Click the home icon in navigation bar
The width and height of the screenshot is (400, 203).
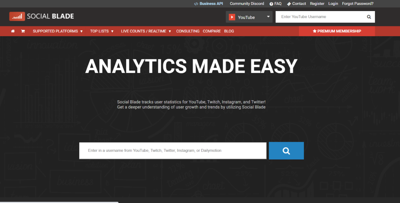13,31
